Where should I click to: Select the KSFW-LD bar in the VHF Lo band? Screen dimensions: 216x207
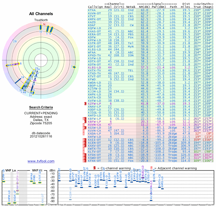4,181
